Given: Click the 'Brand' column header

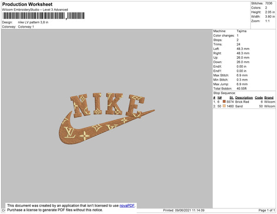Looking at the screenshot, I should (269, 98).
